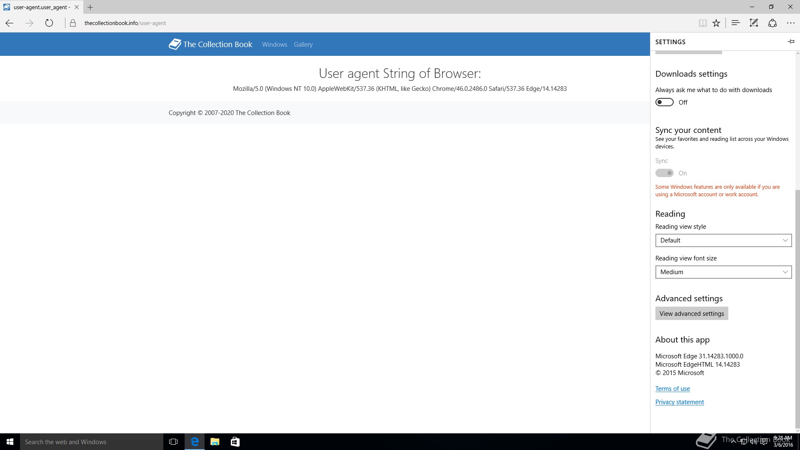800x450 pixels.
Task: Open reading view book icon
Action: coord(702,23)
